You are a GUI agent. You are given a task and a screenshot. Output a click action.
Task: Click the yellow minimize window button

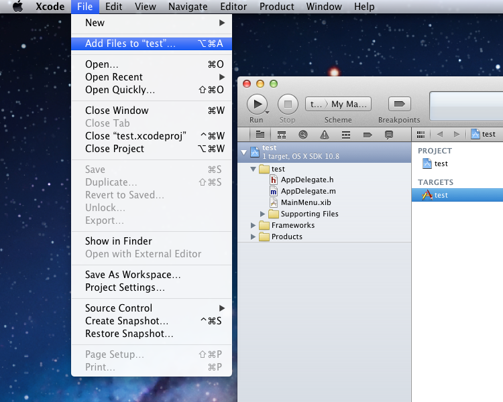[x=260, y=84]
